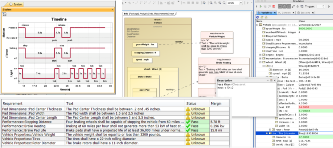Click the zoom in icon in diagram toolbar
This screenshot has width=333, height=148.
pyautogui.click(x=220, y=3)
